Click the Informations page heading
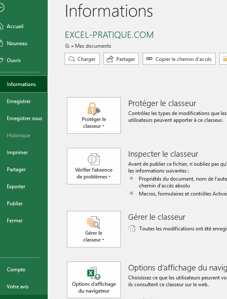The width and height of the screenshot is (227, 299). pos(109,11)
